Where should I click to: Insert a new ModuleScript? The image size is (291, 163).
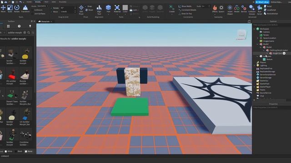coord(271,14)
